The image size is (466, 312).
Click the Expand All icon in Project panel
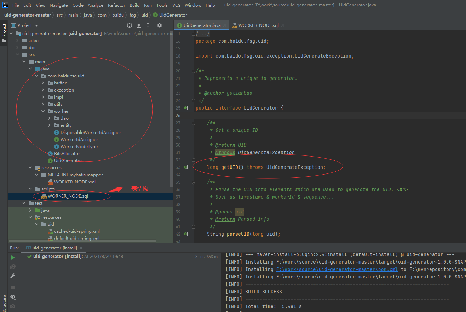click(x=139, y=25)
